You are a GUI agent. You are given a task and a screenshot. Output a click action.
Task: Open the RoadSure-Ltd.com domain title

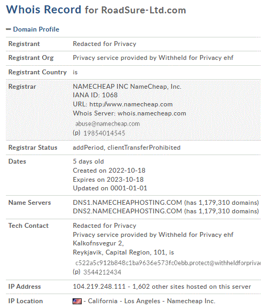tap(144, 10)
